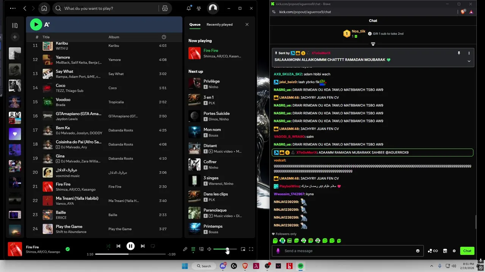
Task: Open Kick shop storefront icon
Action: pos(445,251)
